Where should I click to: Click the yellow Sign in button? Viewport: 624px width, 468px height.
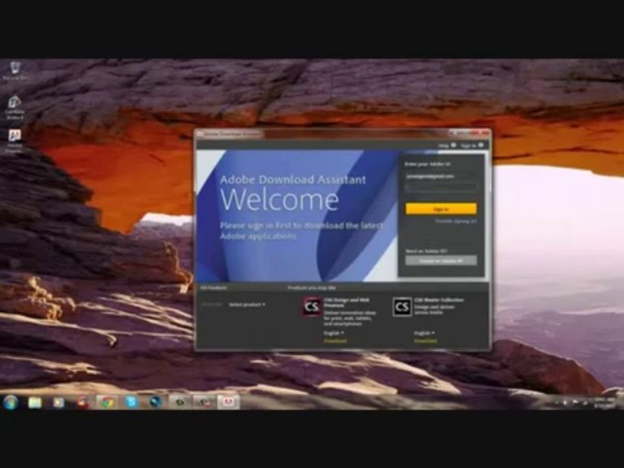pos(441,209)
